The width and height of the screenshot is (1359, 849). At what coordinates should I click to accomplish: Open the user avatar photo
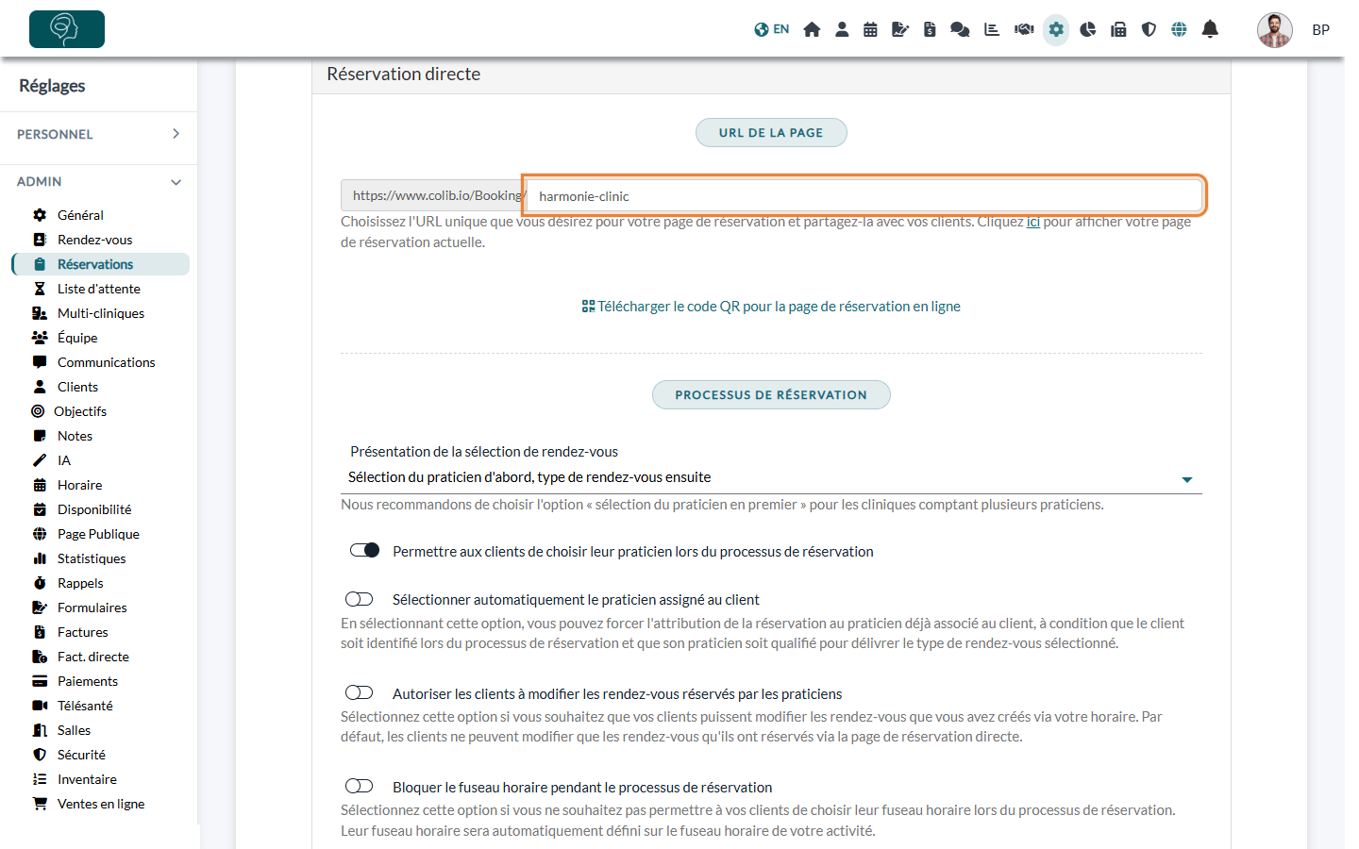pyautogui.click(x=1274, y=29)
